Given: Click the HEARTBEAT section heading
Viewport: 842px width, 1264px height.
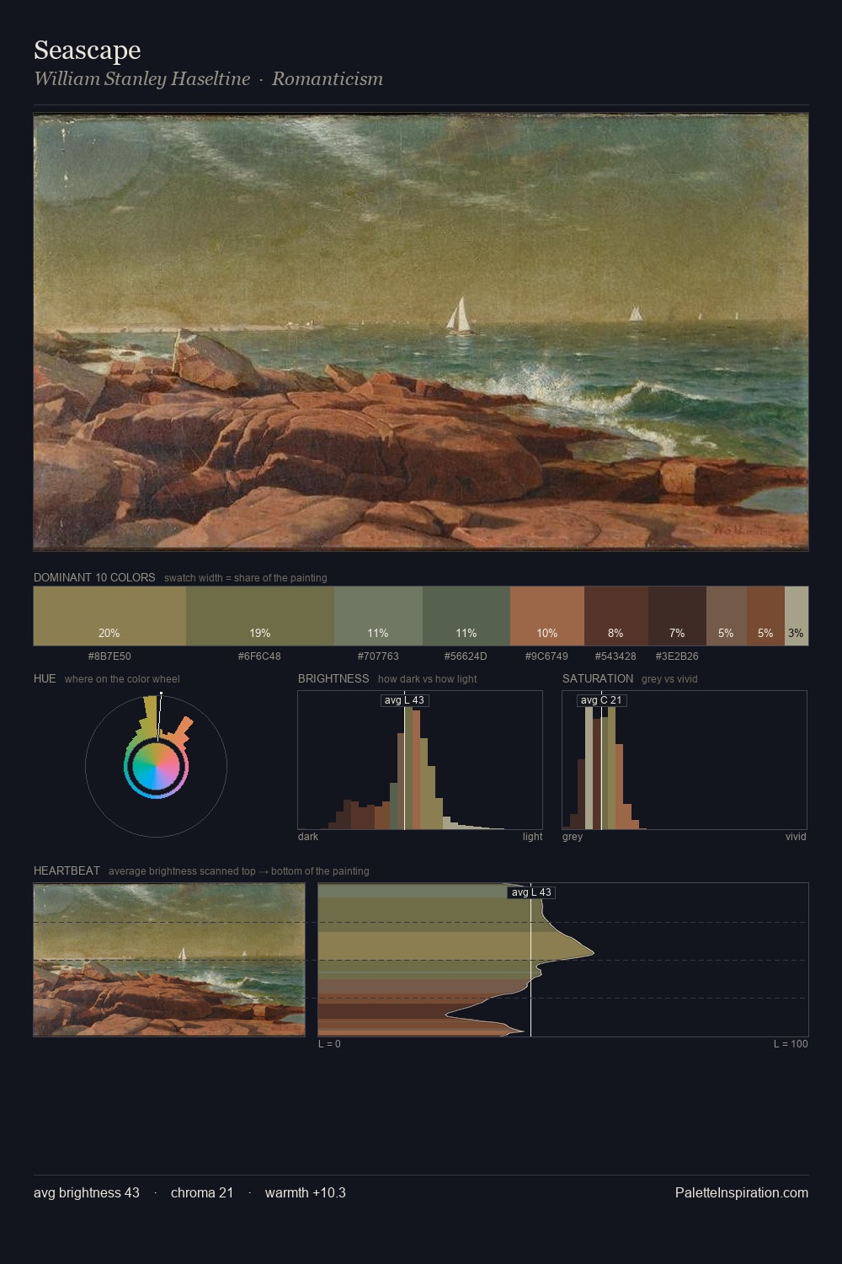Looking at the screenshot, I should tap(67, 870).
